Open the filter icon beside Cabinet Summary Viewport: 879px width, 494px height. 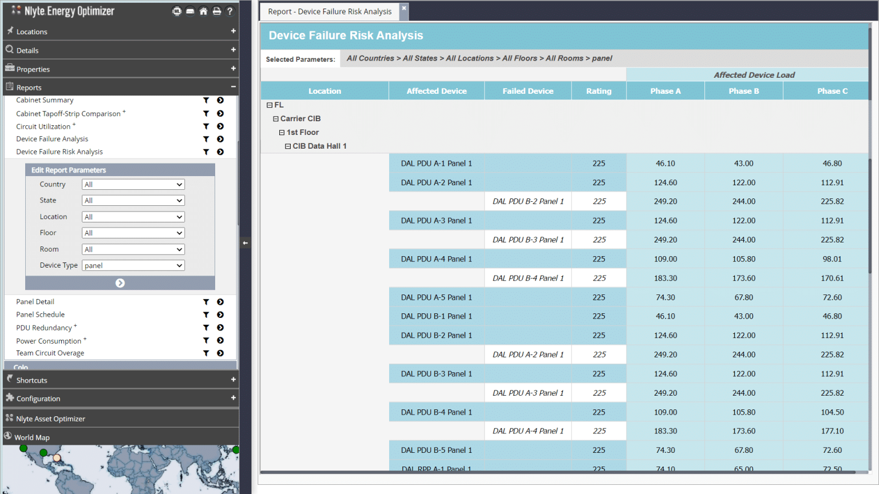click(x=207, y=100)
